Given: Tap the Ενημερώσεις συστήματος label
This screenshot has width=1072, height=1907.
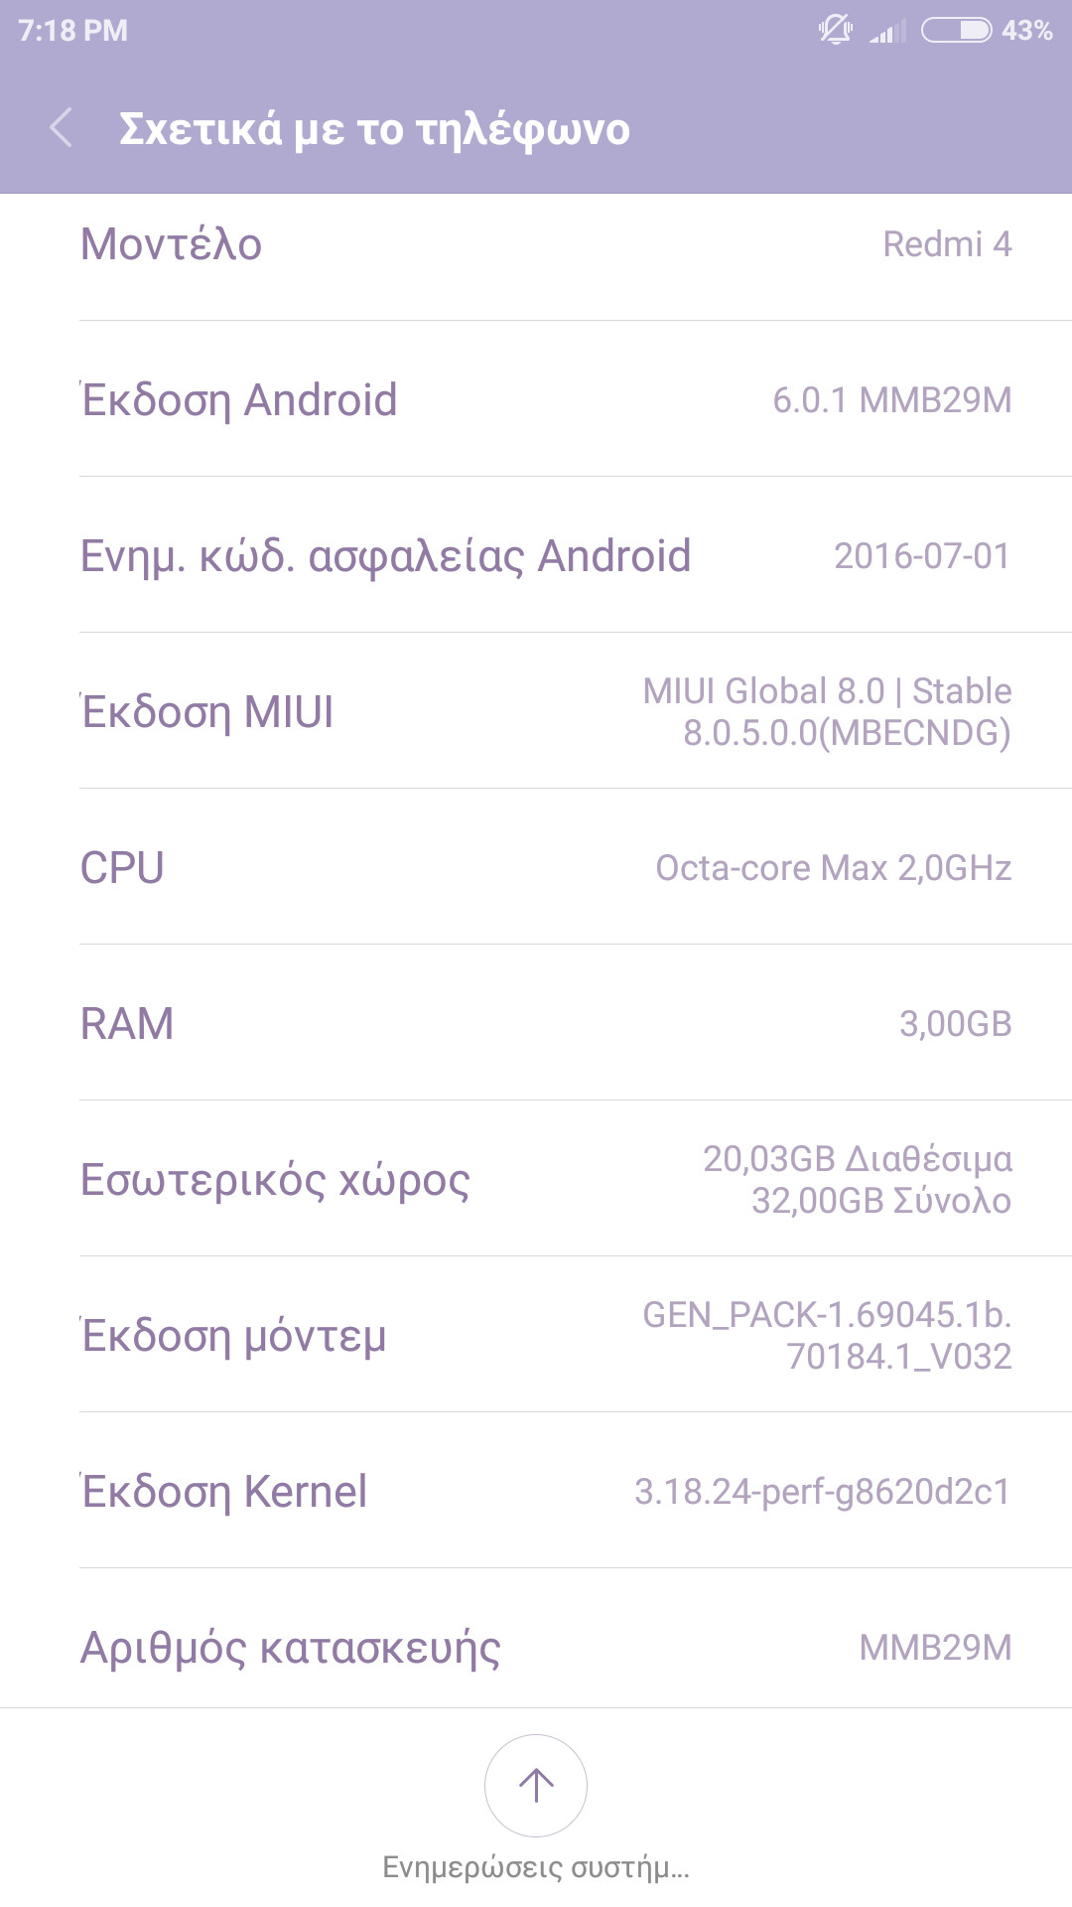Looking at the screenshot, I should (536, 1868).
